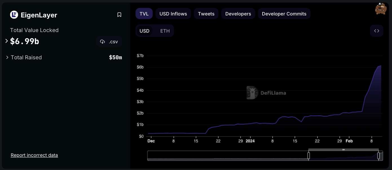Click the left handle of the range slider

(309, 156)
